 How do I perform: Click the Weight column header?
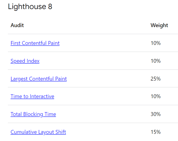[x=159, y=25]
